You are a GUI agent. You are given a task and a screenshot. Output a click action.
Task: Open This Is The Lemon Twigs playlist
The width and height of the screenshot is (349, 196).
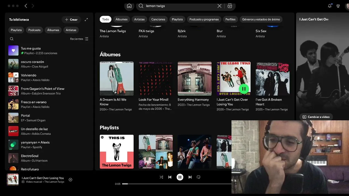click(117, 152)
